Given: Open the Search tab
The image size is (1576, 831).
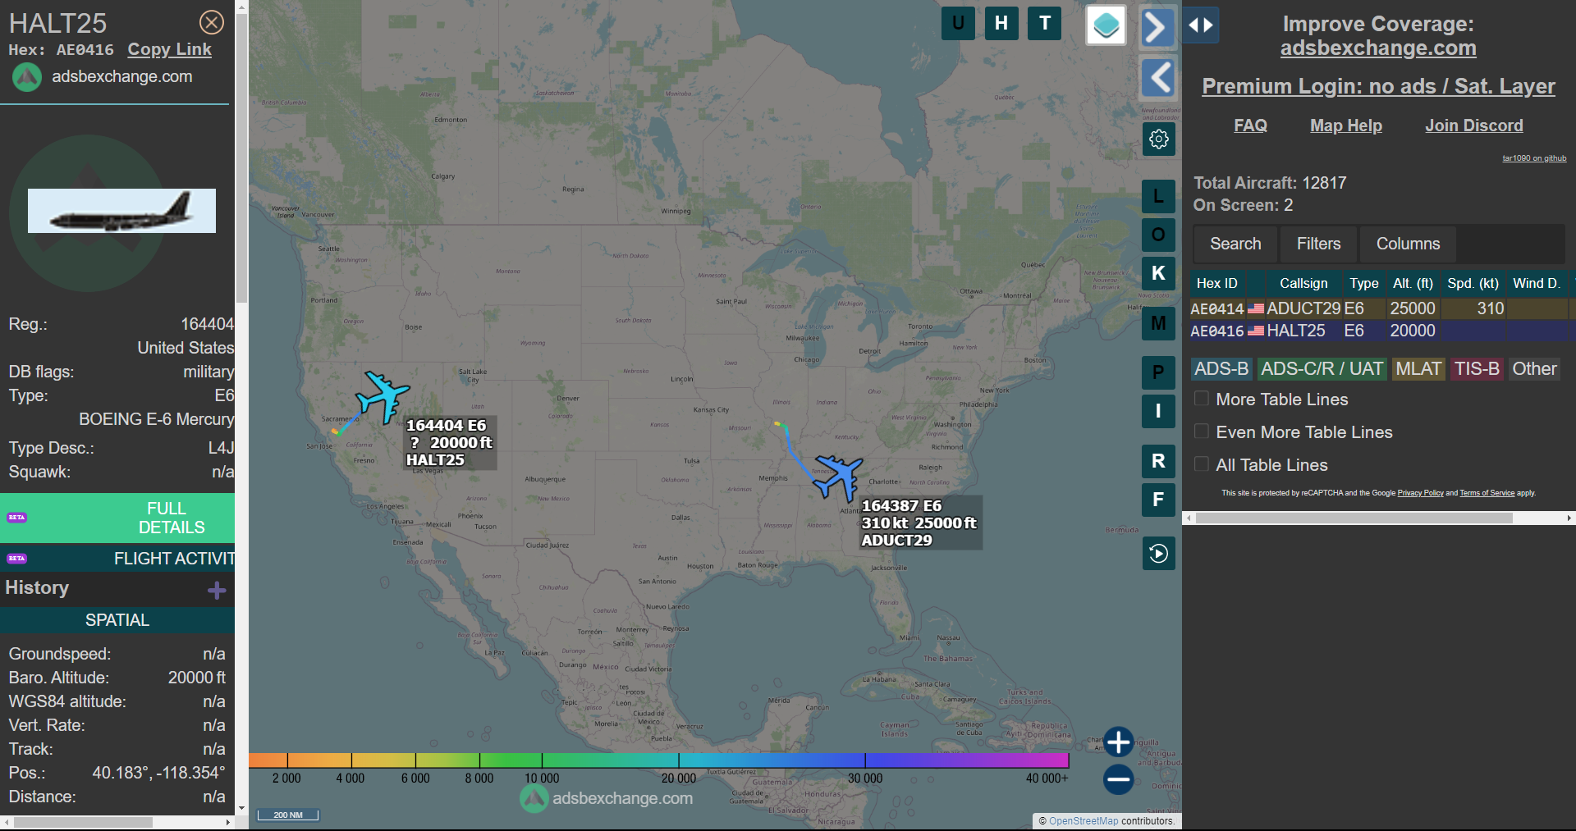Looking at the screenshot, I should [1235, 244].
